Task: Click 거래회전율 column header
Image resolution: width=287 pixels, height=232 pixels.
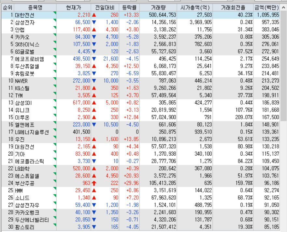Action: click(233, 8)
